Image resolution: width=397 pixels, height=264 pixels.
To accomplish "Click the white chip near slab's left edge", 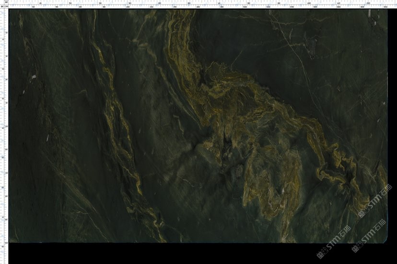I will [x=33, y=76].
